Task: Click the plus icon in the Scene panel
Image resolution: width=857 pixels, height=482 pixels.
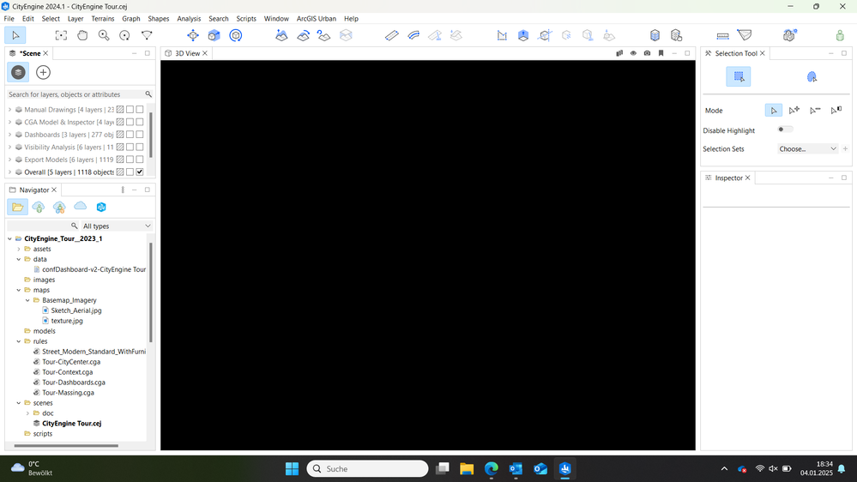Action: point(43,72)
